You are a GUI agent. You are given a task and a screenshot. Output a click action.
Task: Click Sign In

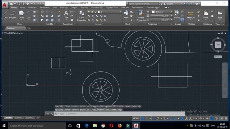tap(170, 4)
